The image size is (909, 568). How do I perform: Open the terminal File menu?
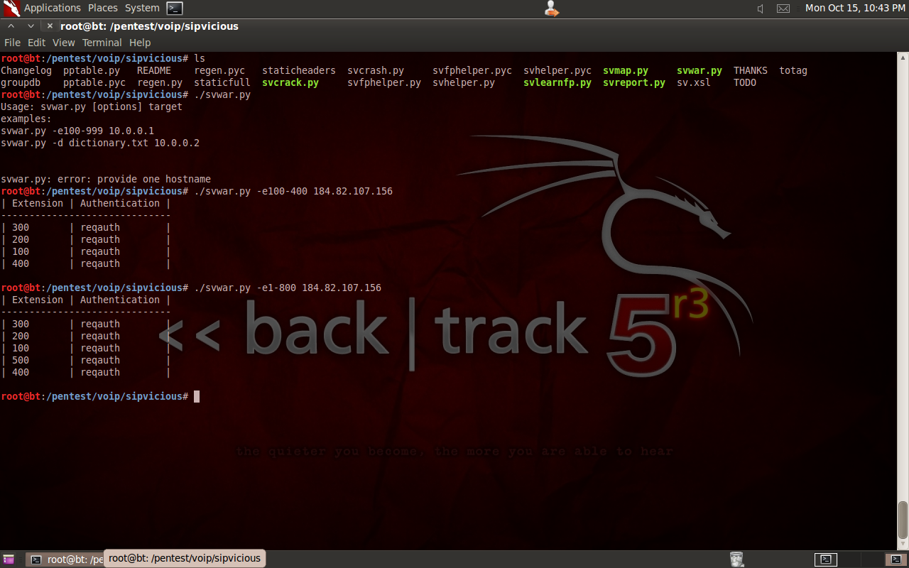[12, 43]
